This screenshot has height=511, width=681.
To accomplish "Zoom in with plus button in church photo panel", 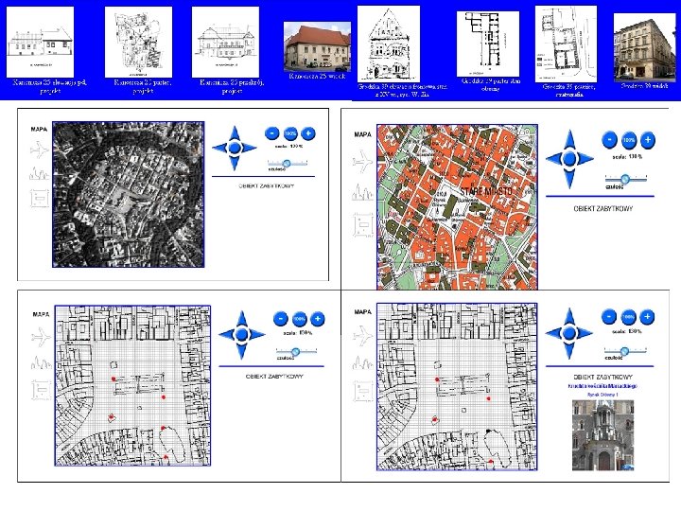I will [x=647, y=317].
